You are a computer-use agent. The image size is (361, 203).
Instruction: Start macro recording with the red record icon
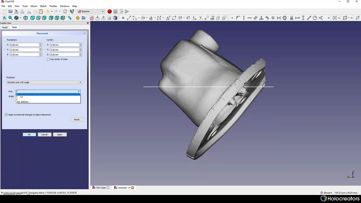point(109,12)
